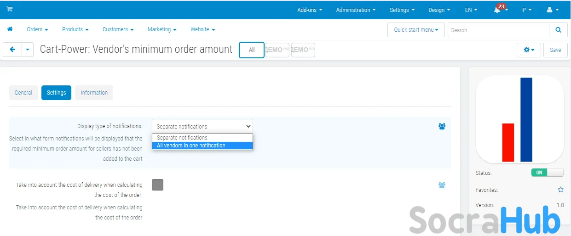Open the Website menu
The width and height of the screenshot is (571, 236).
click(x=203, y=29)
